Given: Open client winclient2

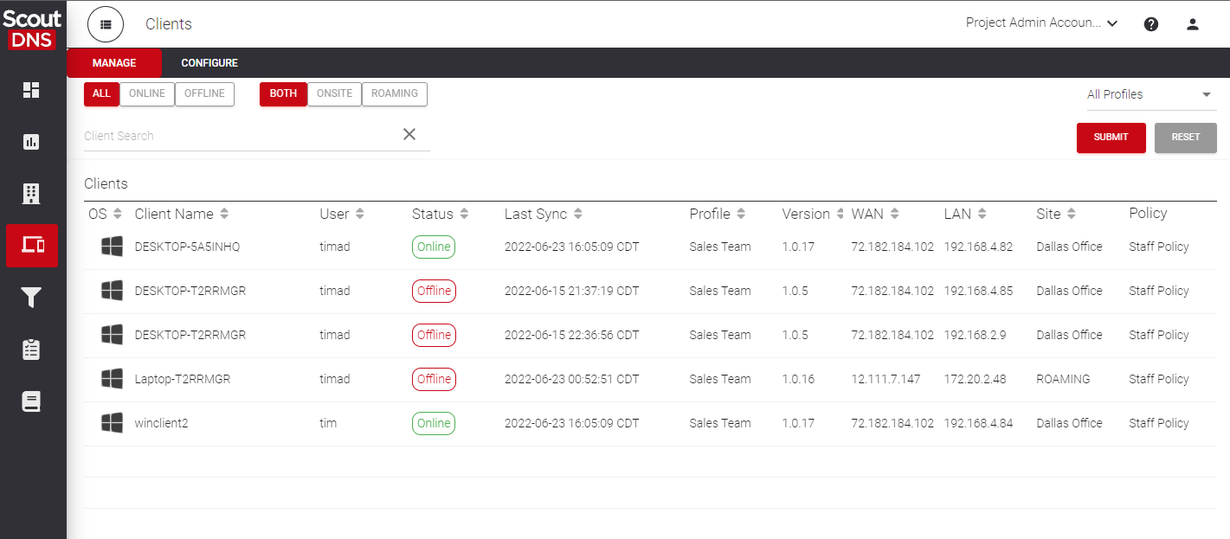Looking at the screenshot, I should point(161,423).
